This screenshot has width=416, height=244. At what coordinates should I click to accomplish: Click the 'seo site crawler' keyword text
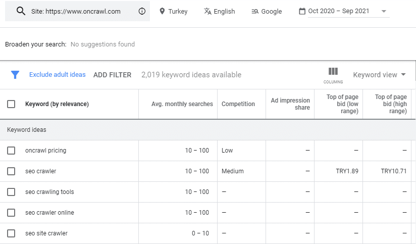[46, 233]
